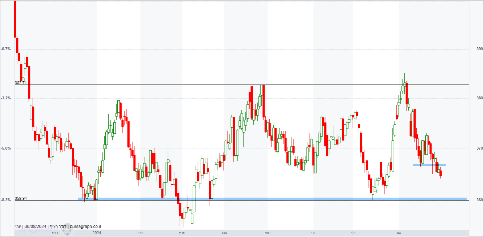Click the 370 price axis label
This screenshot has width=484, height=237.
tap(480, 148)
